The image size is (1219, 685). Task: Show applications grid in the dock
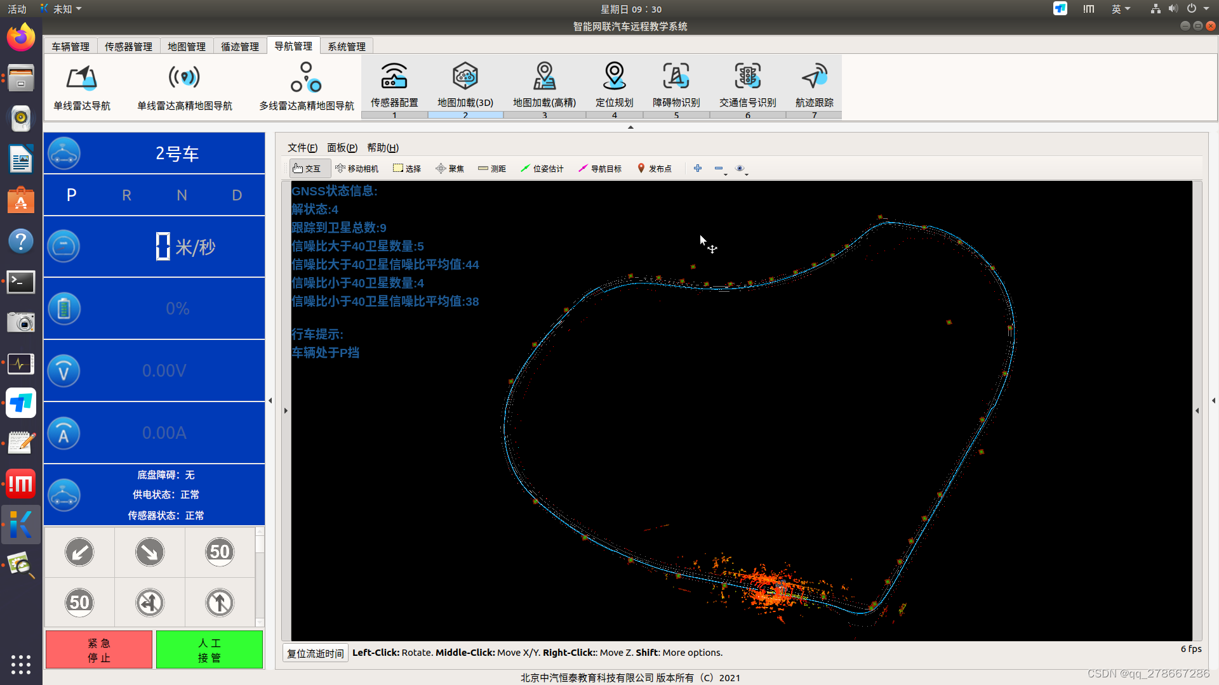21,664
